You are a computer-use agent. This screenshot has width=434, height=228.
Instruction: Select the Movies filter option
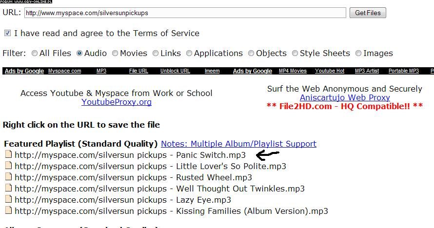(115, 54)
